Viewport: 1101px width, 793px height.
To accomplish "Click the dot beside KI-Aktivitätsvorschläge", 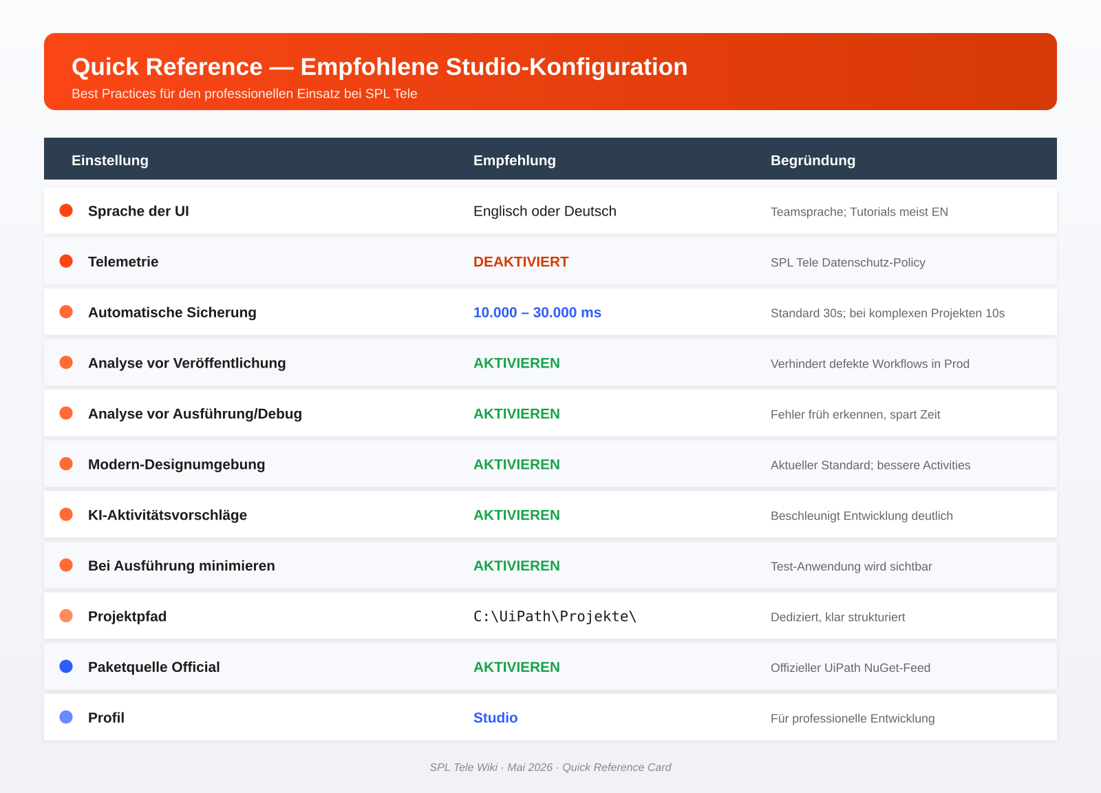I will (66, 514).
